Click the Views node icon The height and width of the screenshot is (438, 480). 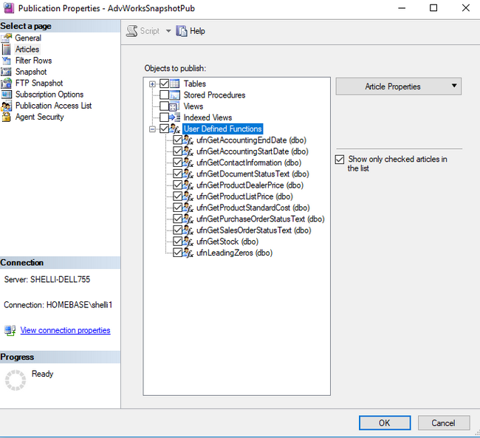click(x=174, y=106)
